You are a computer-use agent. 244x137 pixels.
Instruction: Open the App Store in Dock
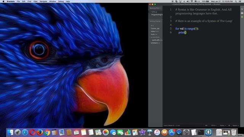pos(172,132)
